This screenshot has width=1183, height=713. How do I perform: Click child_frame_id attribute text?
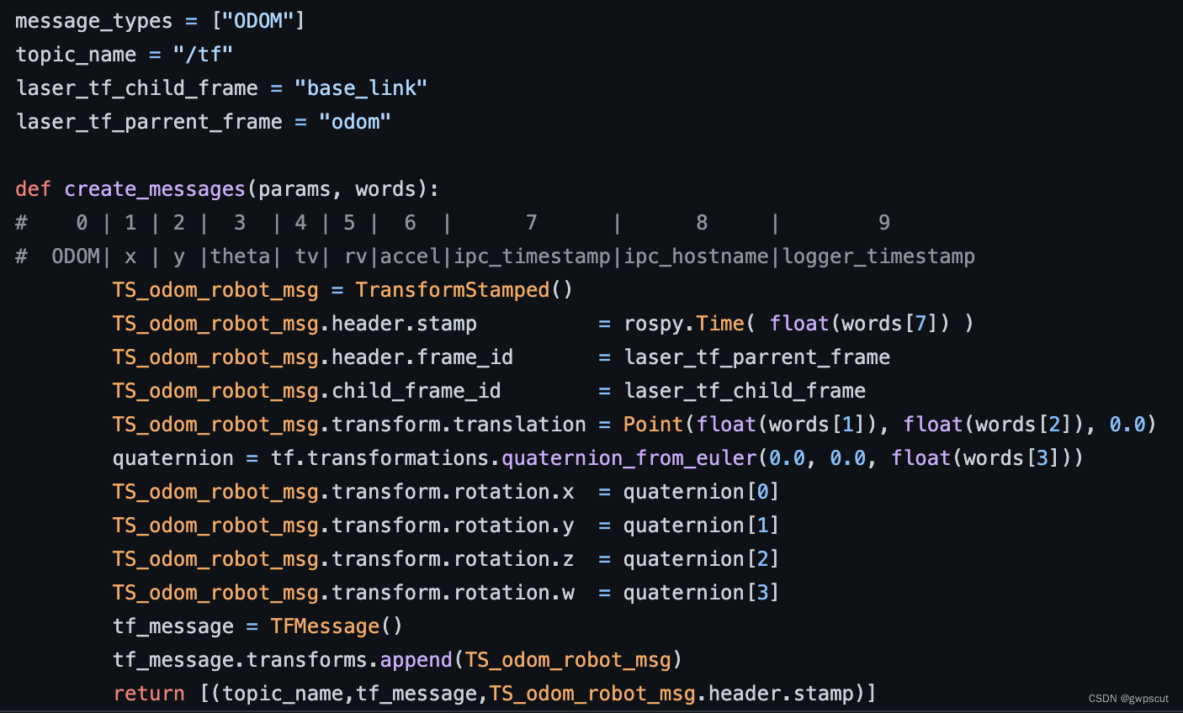pyautogui.click(x=416, y=391)
